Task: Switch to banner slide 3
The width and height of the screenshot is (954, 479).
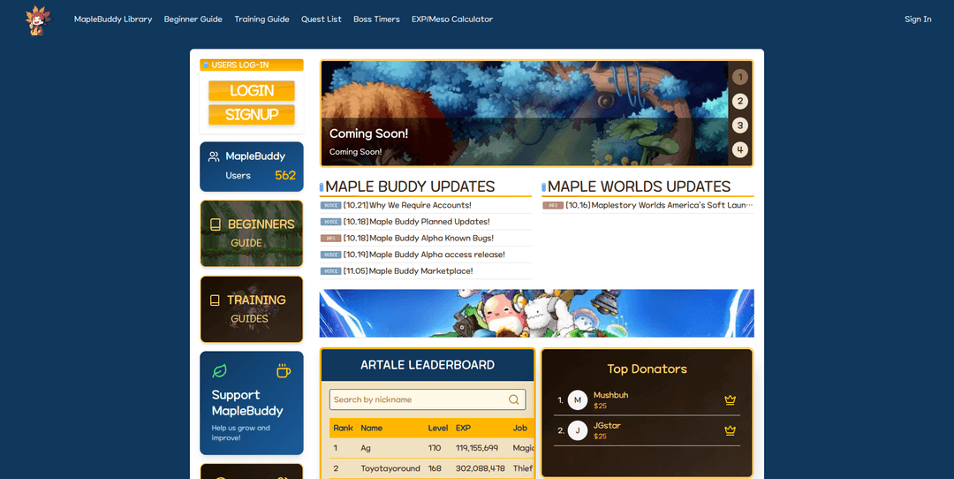Action: click(x=740, y=125)
